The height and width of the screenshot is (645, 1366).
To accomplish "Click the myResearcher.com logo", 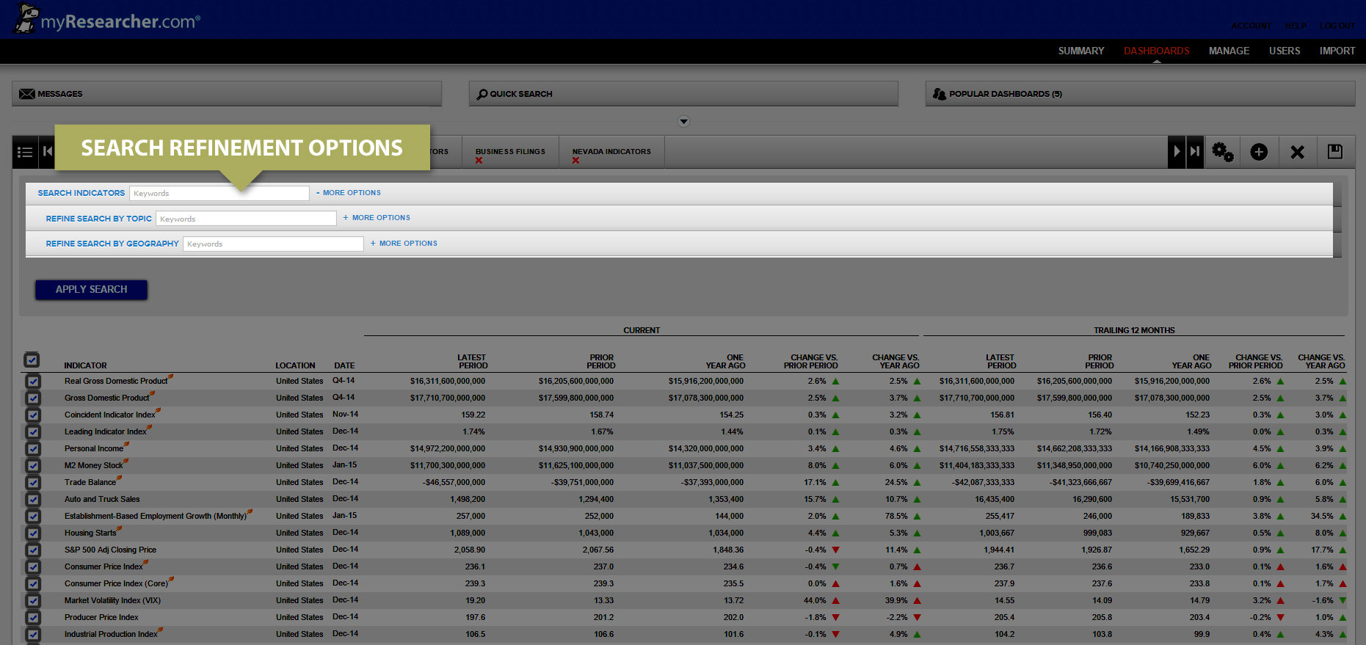I will pyautogui.click(x=107, y=20).
